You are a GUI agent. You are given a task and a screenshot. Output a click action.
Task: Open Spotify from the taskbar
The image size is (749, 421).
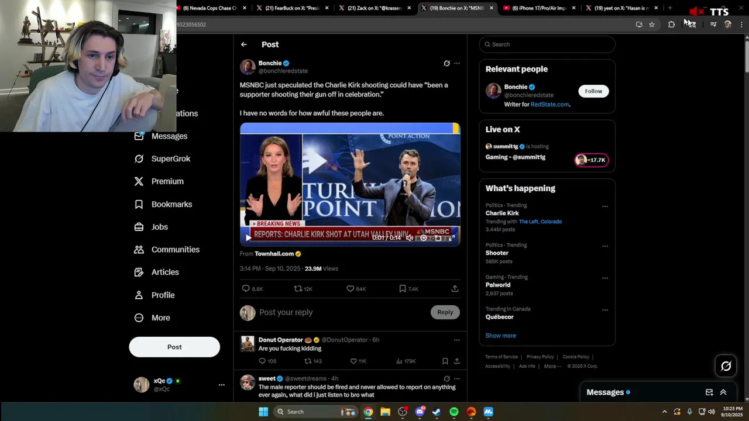point(454,412)
